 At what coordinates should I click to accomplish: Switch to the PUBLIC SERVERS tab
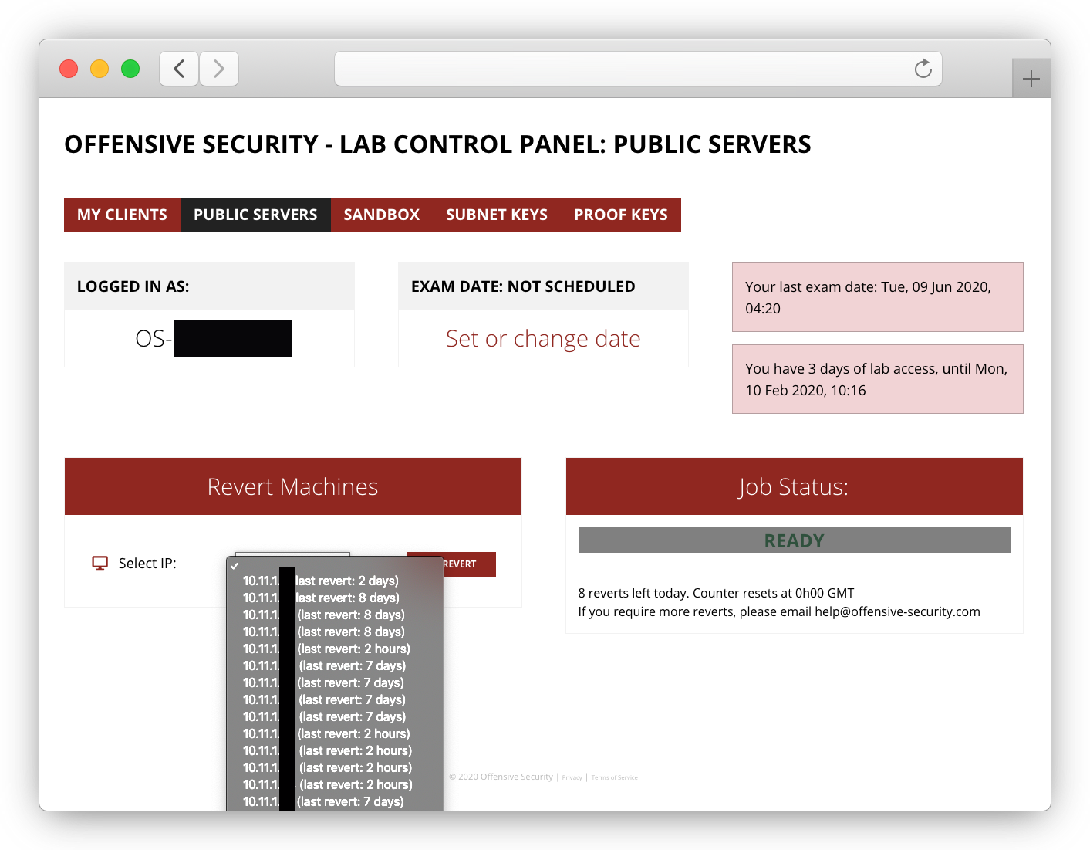click(255, 215)
